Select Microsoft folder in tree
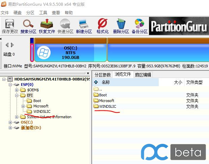Image resolution: width=209 pixels, height=164 pixels. coord(41,106)
